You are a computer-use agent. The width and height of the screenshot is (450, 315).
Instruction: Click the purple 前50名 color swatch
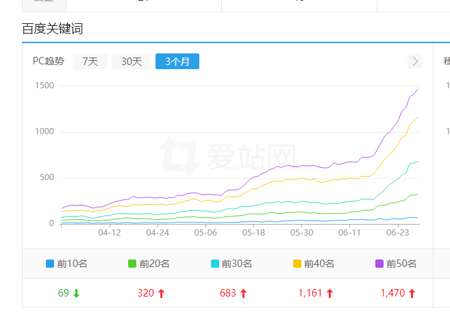(x=379, y=264)
